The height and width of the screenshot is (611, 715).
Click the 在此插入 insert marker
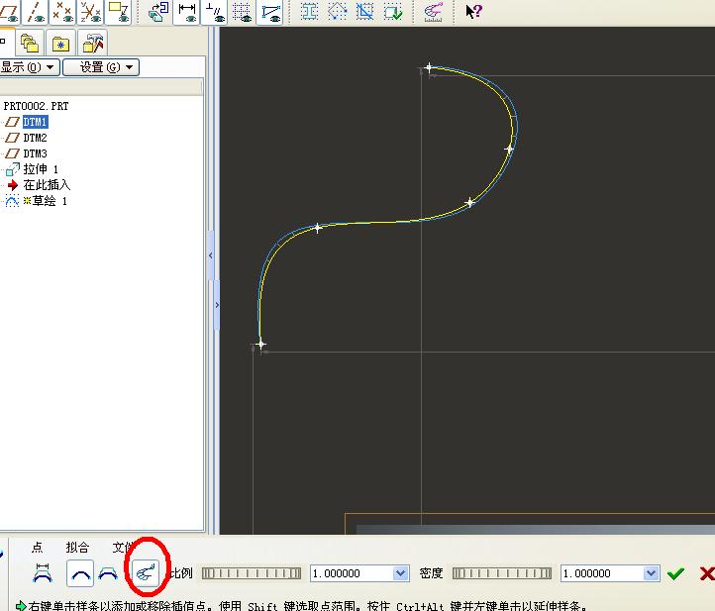pyautogui.click(x=47, y=185)
